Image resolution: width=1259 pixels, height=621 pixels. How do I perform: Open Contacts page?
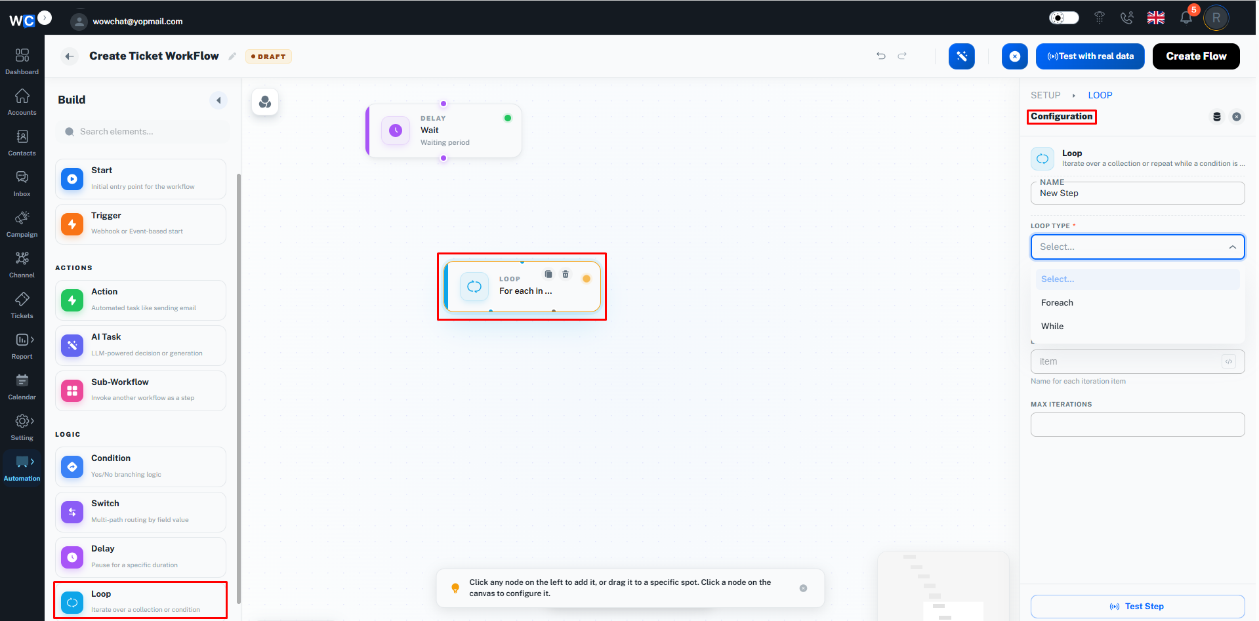tap(22, 142)
